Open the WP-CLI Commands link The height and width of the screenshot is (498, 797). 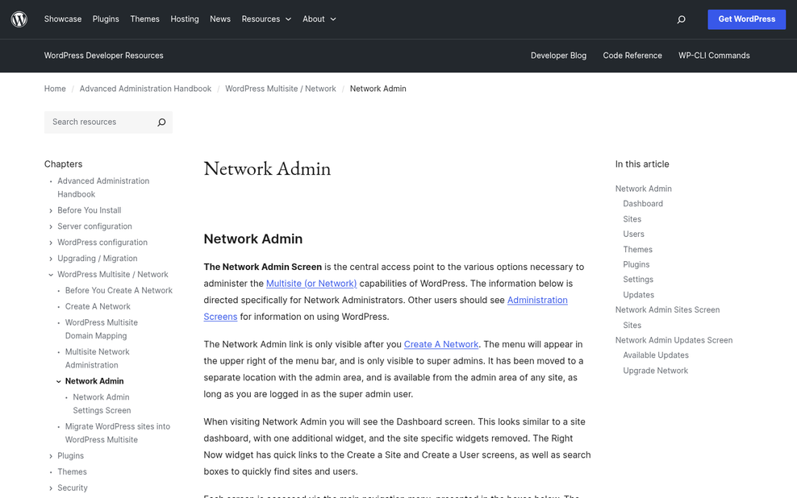714,56
